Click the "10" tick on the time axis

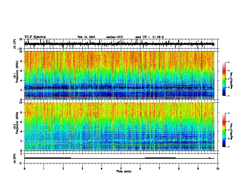click(x=217, y=169)
